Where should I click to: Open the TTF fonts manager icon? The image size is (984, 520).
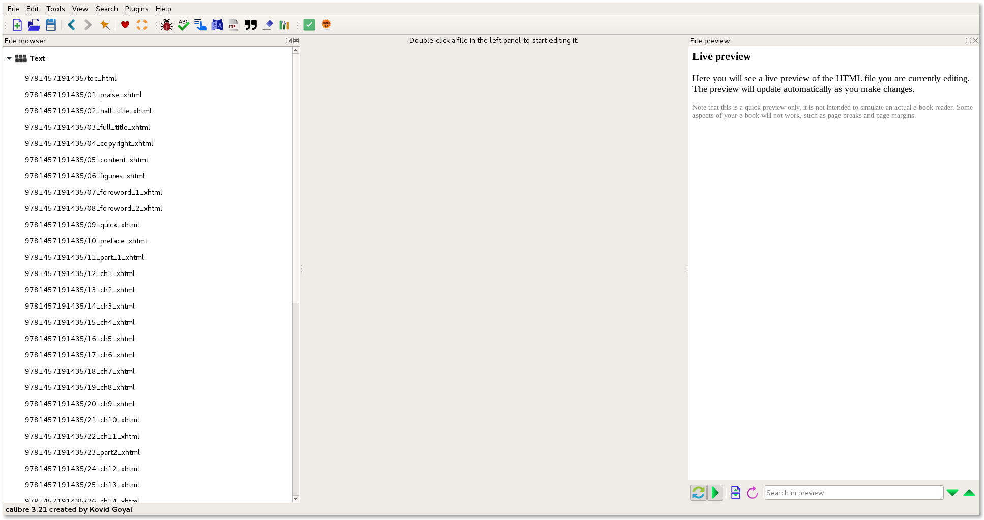(234, 25)
